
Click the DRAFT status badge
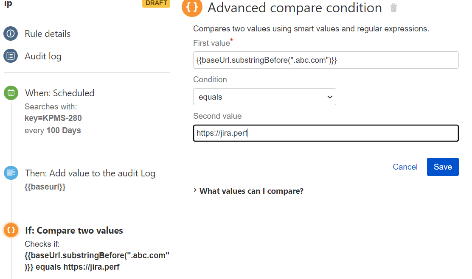point(156,3)
